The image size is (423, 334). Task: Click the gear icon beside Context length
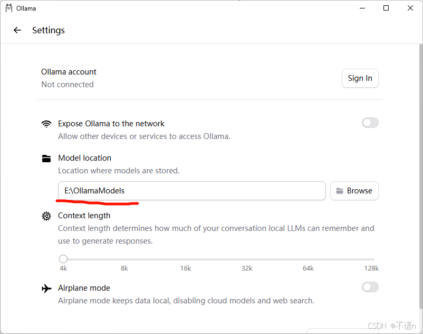tap(46, 216)
